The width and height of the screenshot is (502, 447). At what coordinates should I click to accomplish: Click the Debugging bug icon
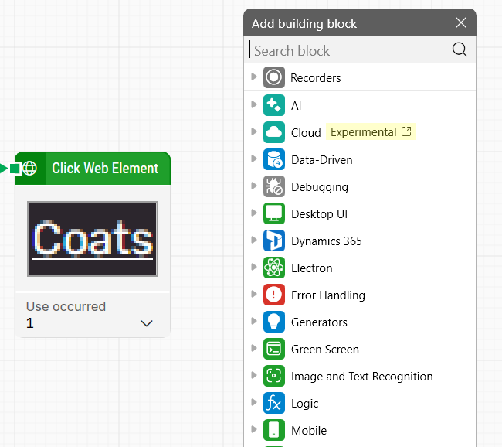(x=274, y=187)
